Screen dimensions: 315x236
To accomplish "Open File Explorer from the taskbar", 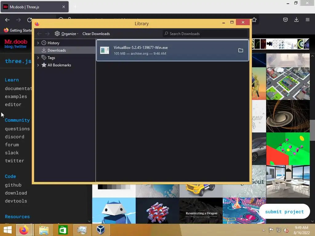I will 44,230.
